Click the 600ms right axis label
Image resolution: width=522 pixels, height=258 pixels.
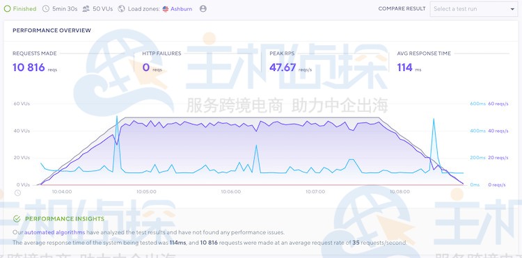(x=477, y=104)
